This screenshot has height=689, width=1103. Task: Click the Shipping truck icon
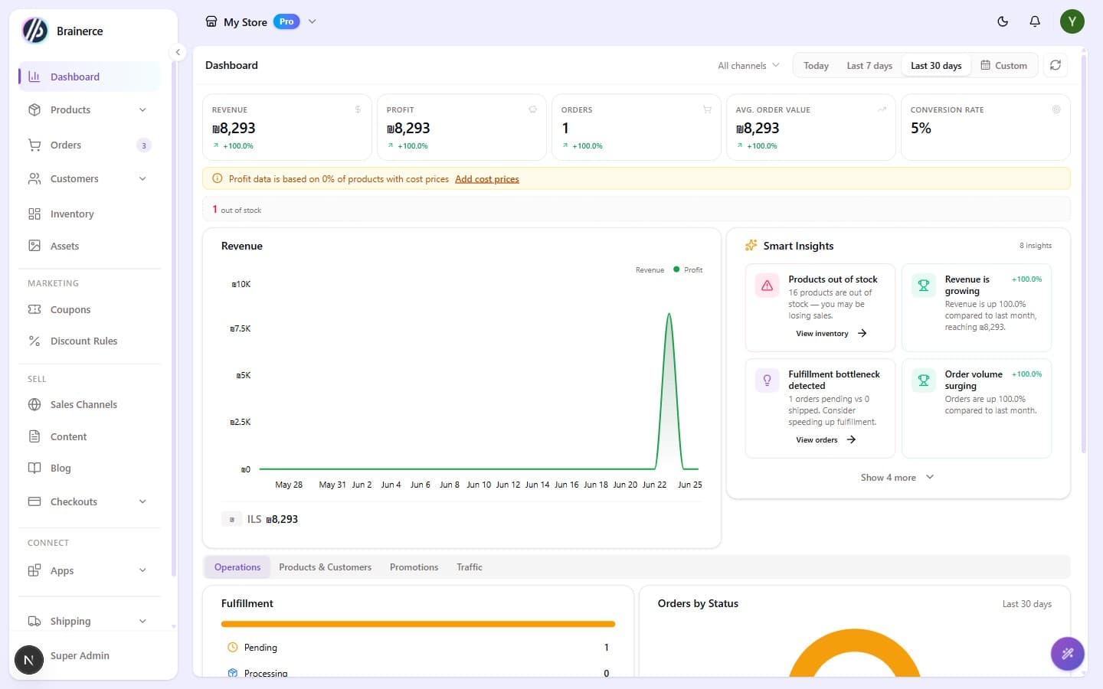click(x=34, y=621)
